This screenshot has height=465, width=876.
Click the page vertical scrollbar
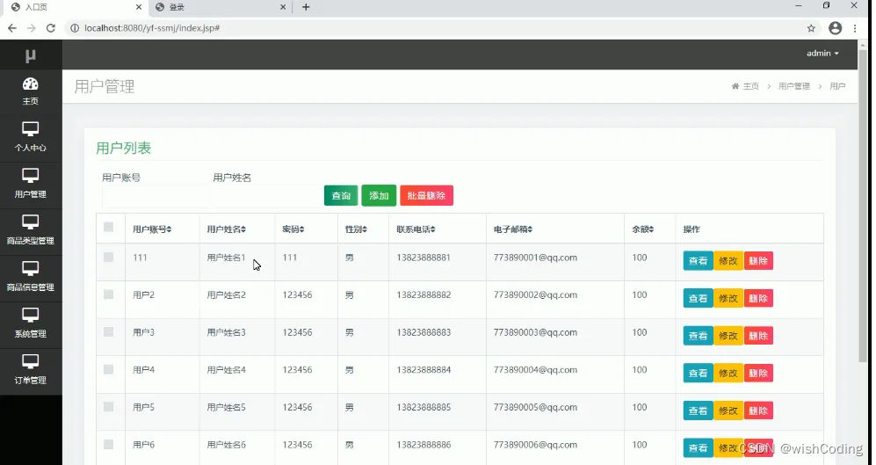coord(863,201)
